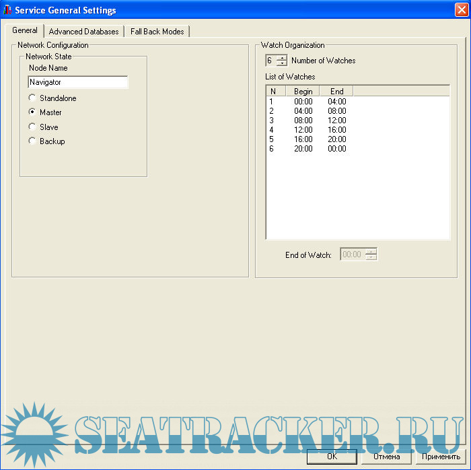Screen dimensions: 471x470
Task: Click the End column header in watch list
Action: click(336, 92)
